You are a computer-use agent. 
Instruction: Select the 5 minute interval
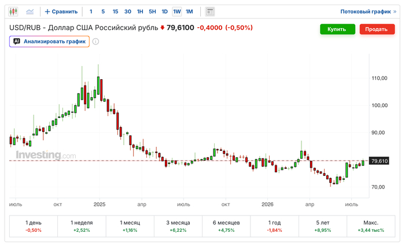[x=103, y=12]
